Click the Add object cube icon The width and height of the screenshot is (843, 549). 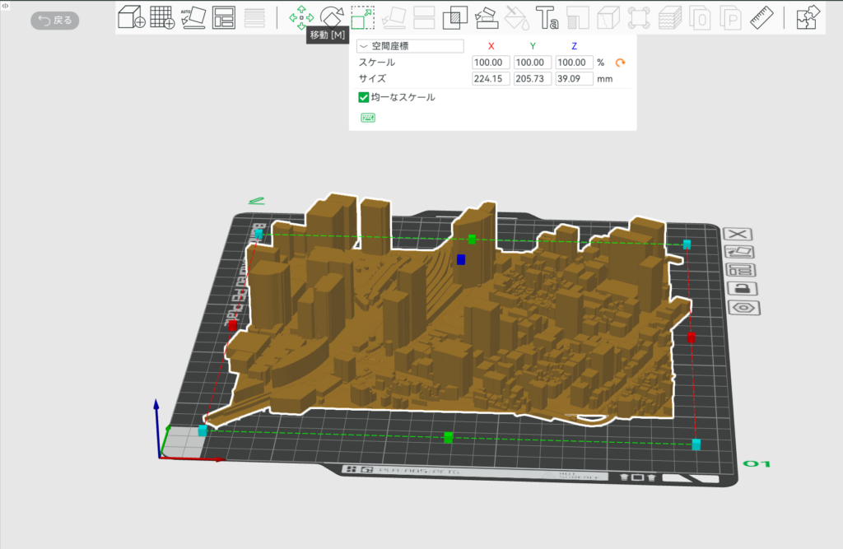pyautogui.click(x=131, y=17)
